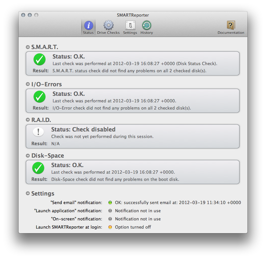Click the S.M.A.R.T. section heading text

pyautogui.click(x=45, y=47)
